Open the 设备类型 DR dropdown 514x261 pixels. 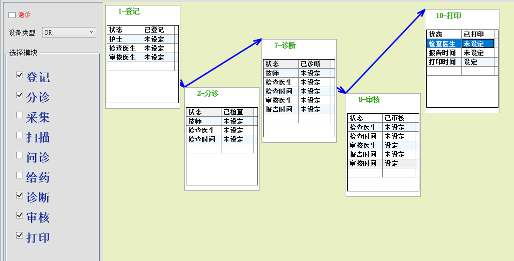69,33
